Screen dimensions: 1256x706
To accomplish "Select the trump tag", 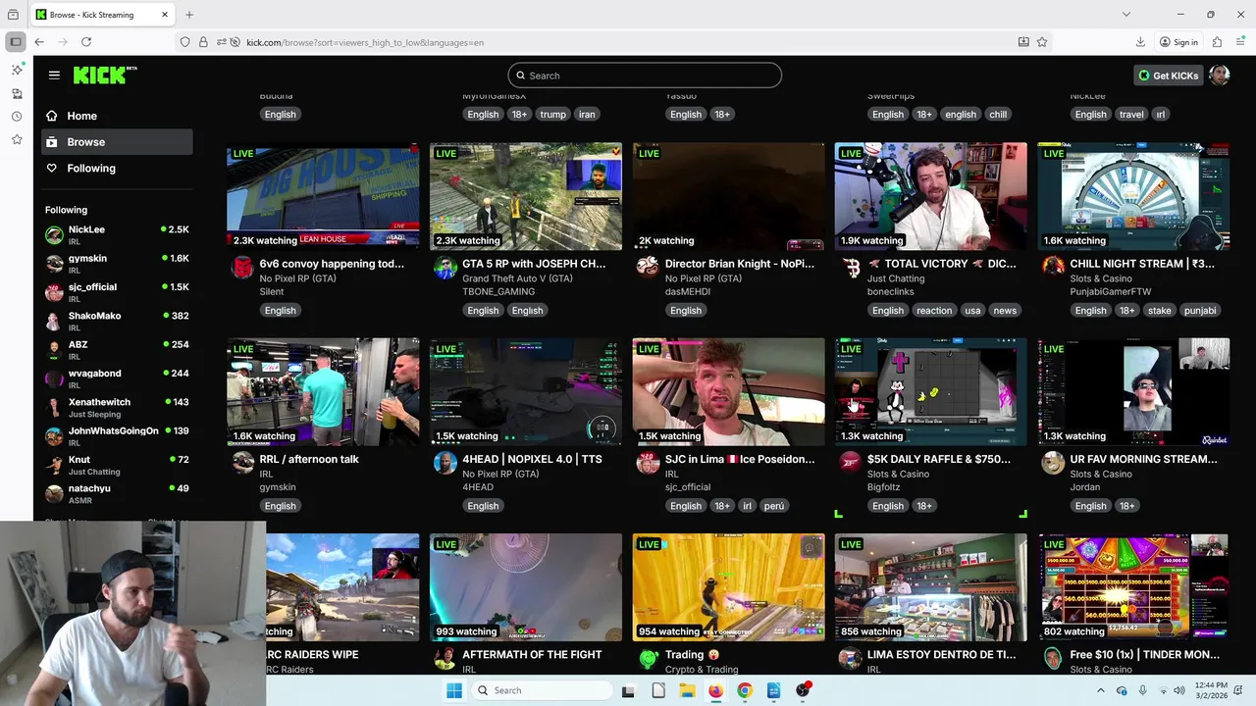I will pos(553,115).
